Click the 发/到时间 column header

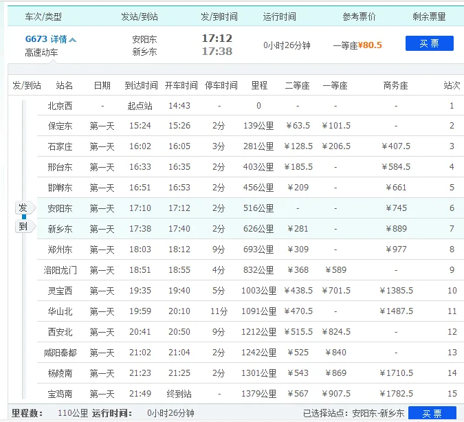219,16
